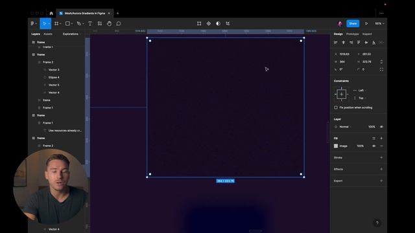Open the Resources components tool
The height and width of the screenshot is (233, 415).
tap(99, 23)
